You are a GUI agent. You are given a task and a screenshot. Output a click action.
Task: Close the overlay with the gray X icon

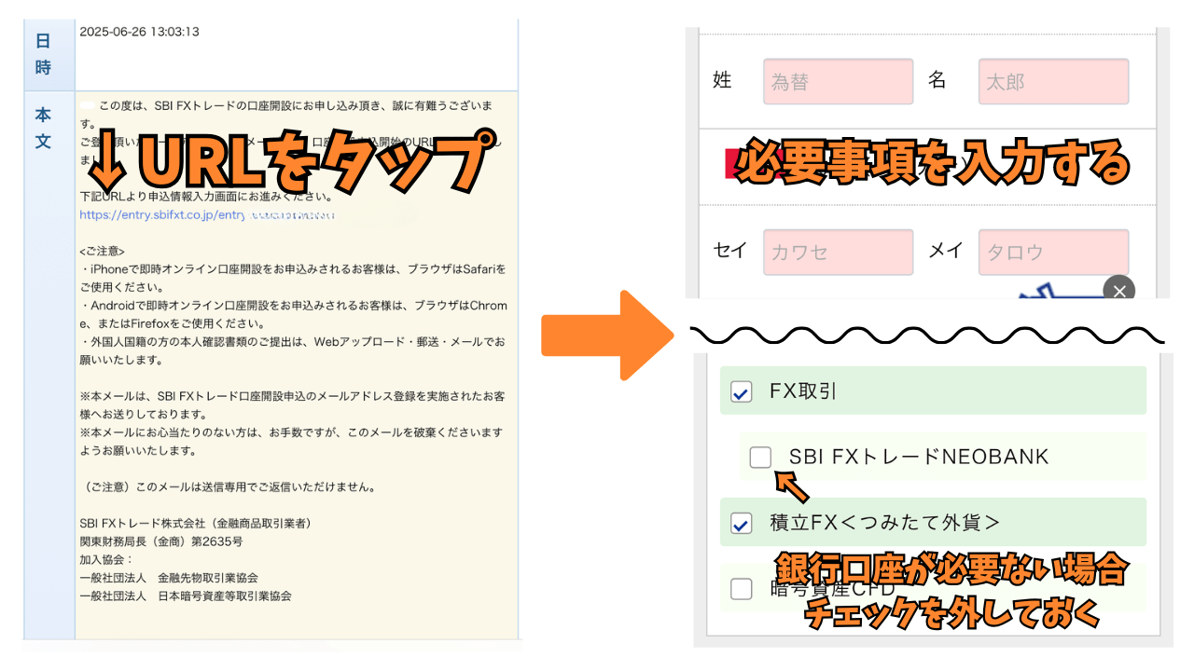[x=1119, y=292]
